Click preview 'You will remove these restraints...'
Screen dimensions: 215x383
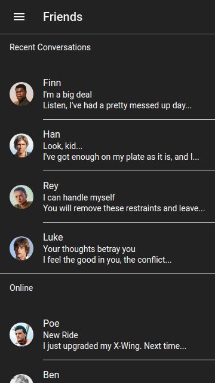124,208
